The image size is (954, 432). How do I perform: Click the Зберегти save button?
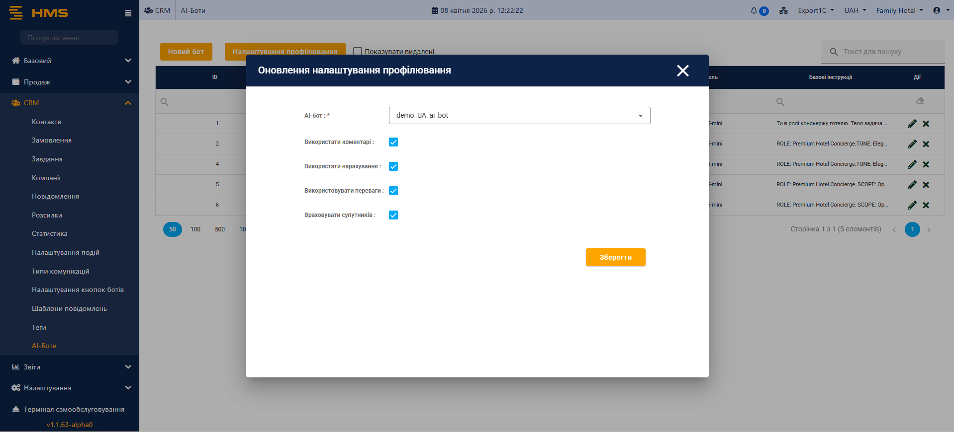615,257
